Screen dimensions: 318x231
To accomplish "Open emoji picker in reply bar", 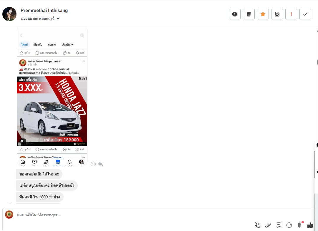I will pyautogui.click(x=289, y=225).
